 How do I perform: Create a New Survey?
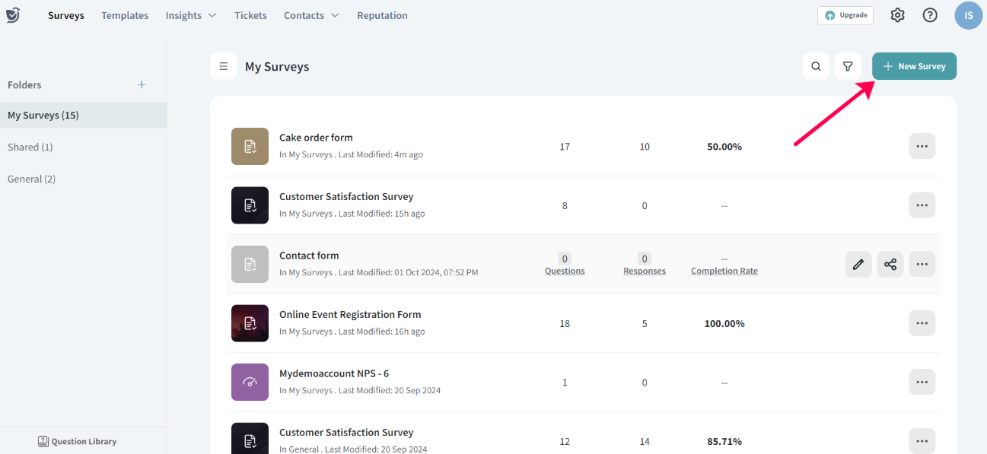pos(914,66)
